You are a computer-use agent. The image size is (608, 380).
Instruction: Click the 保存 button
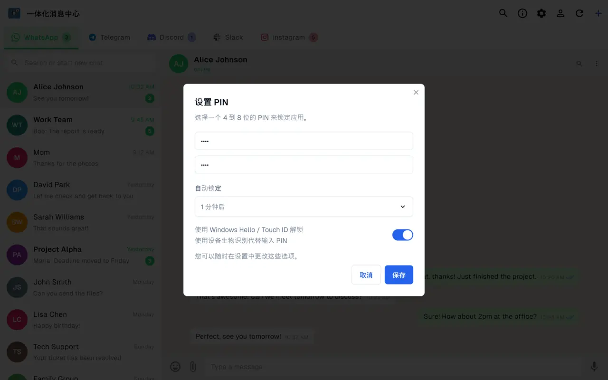399,275
